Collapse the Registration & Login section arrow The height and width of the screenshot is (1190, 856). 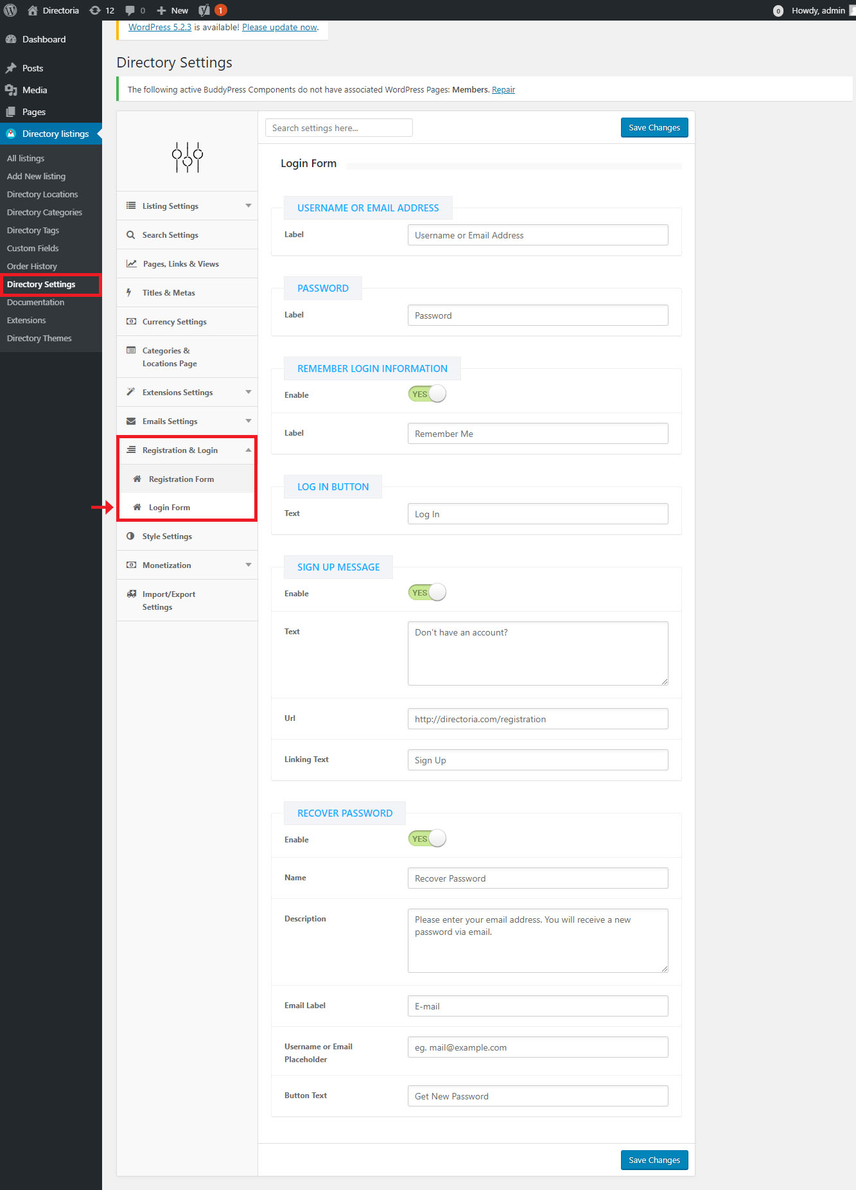248,450
